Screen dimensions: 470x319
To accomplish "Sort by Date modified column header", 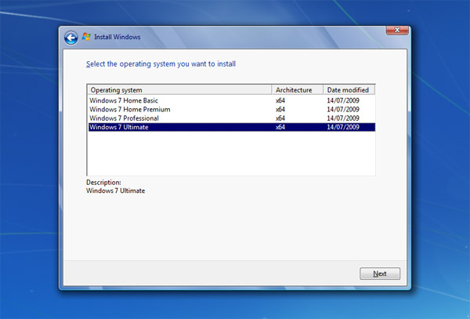I will click(349, 90).
